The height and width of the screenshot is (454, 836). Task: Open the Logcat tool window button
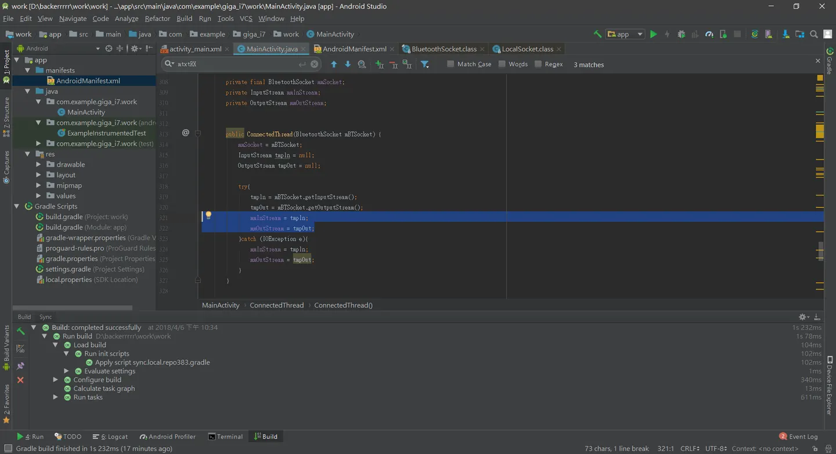pos(110,437)
